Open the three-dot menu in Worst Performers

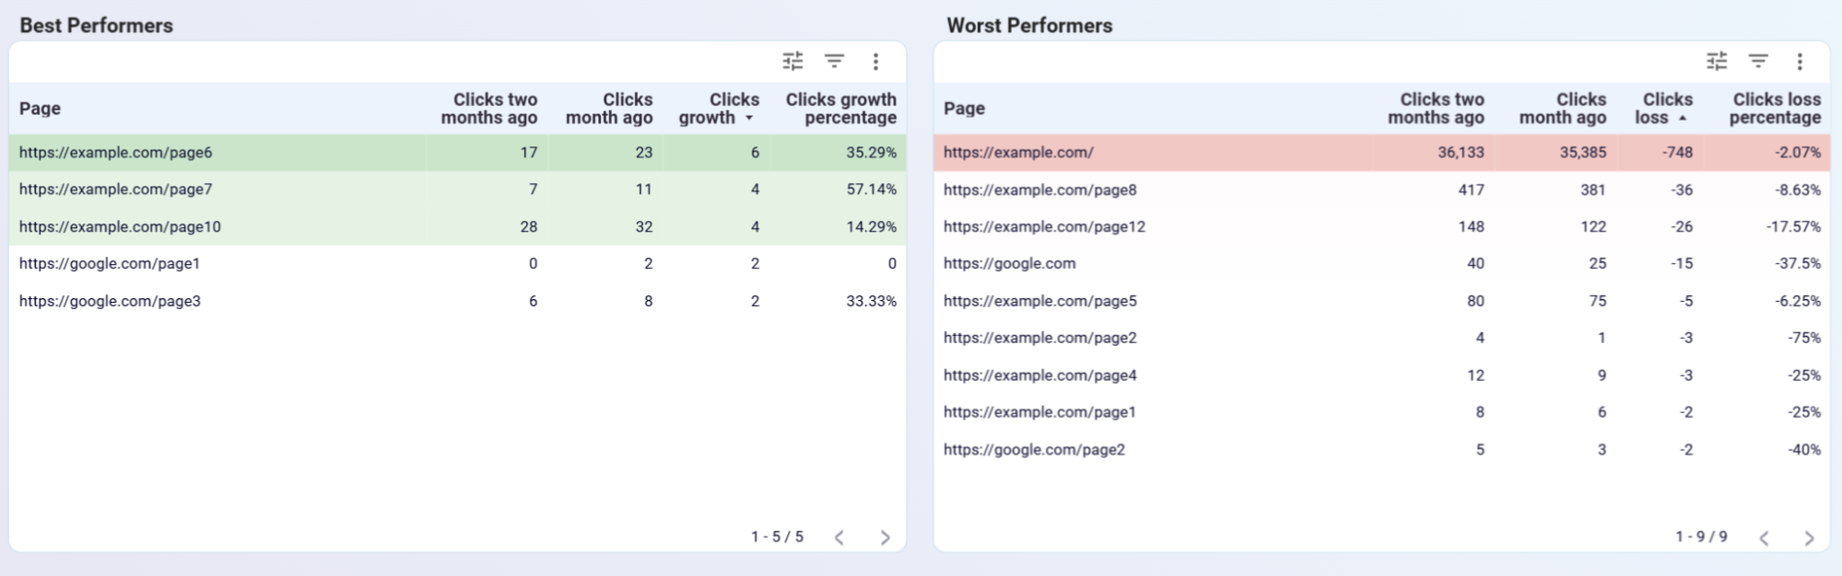point(1800,62)
